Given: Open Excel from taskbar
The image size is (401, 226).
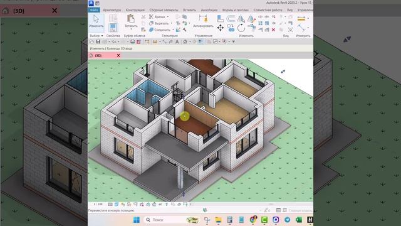Looking at the screenshot, I should (x=299, y=220).
